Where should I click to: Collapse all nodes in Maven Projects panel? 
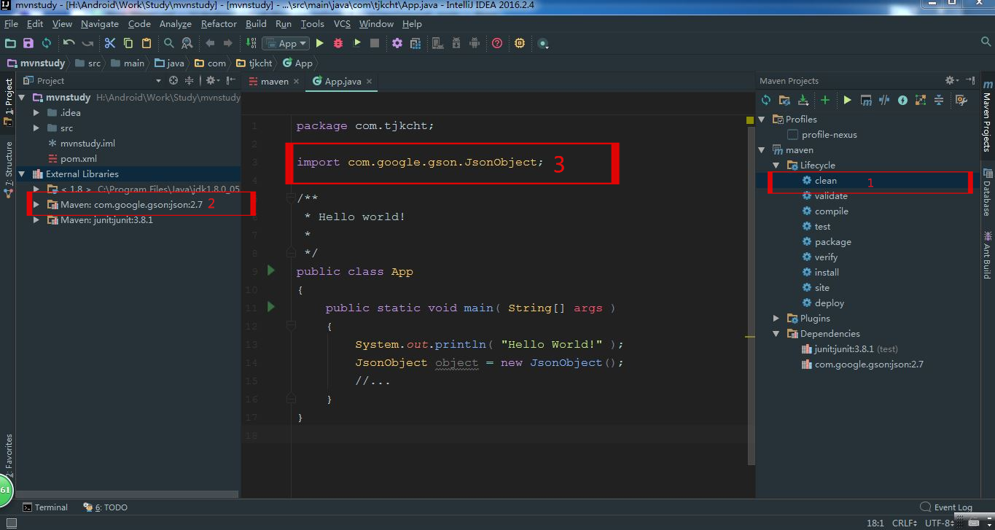pos(939,100)
